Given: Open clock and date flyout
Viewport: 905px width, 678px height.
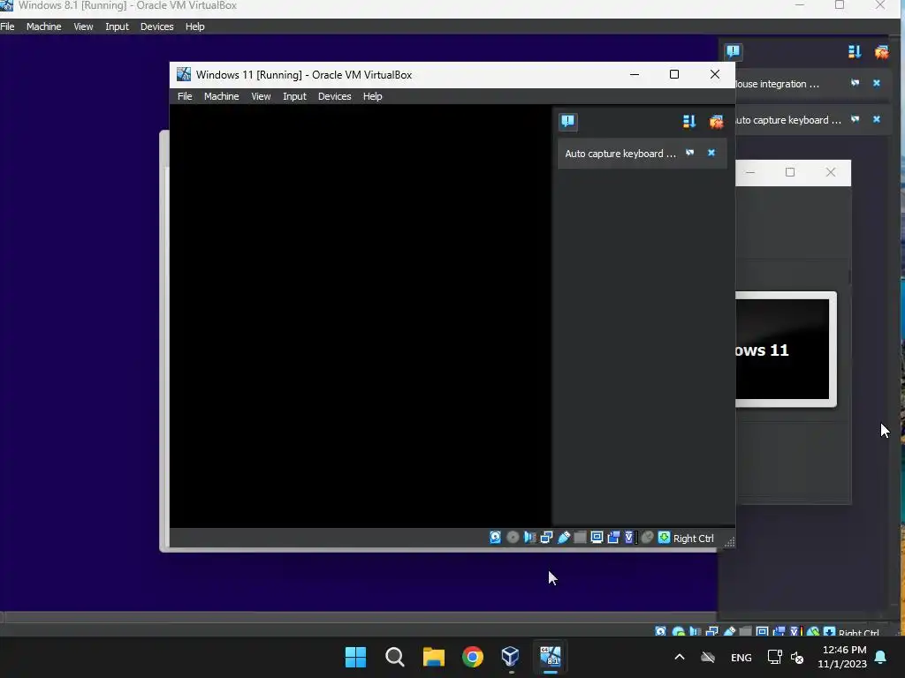Looking at the screenshot, I should 842,657.
